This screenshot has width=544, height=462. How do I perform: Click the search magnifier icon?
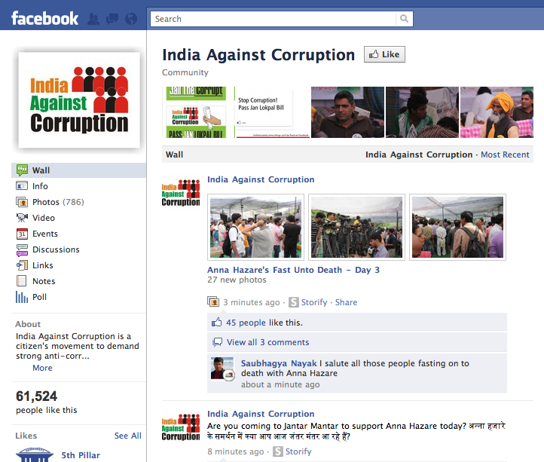(404, 19)
